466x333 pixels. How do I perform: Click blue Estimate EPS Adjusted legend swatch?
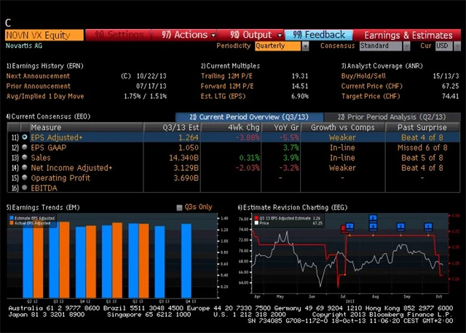click(x=12, y=218)
